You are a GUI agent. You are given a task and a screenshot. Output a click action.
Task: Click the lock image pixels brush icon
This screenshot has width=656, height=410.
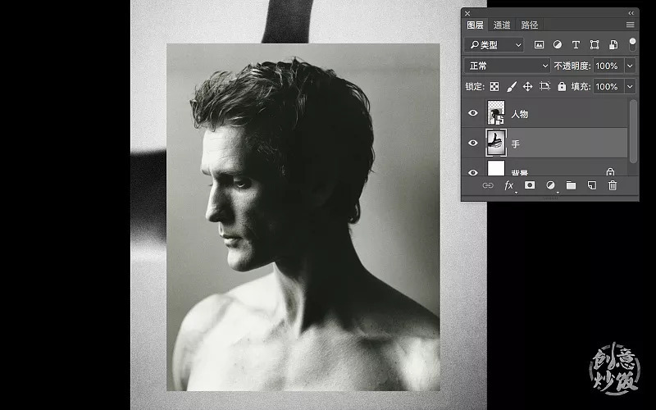tap(511, 86)
